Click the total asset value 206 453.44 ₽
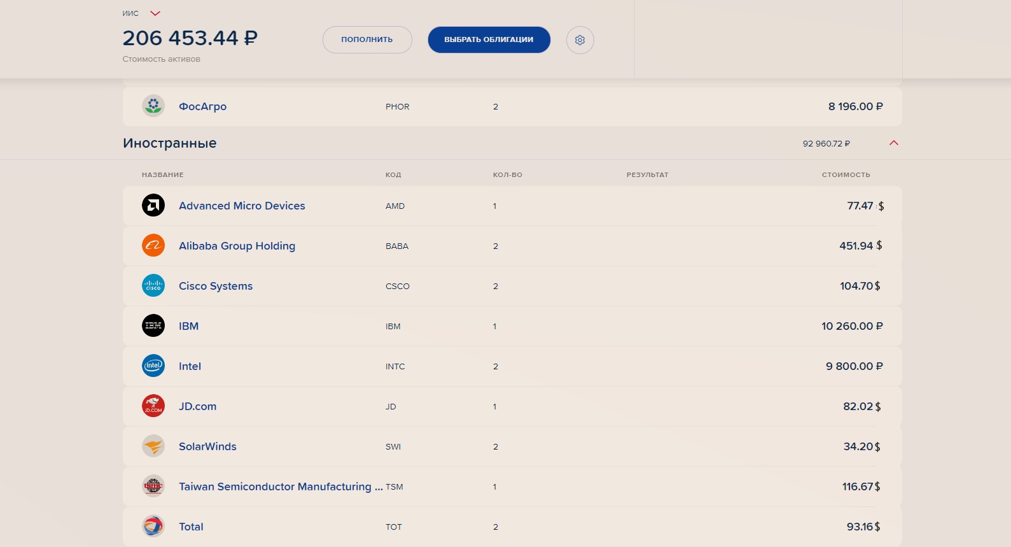Image resolution: width=1011 pixels, height=547 pixels. tap(190, 38)
